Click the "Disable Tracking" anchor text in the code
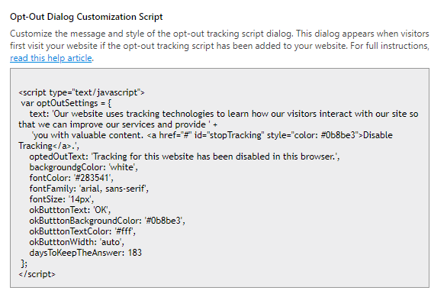Image resolution: width=431 pixels, height=297 pixels. [206, 140]
